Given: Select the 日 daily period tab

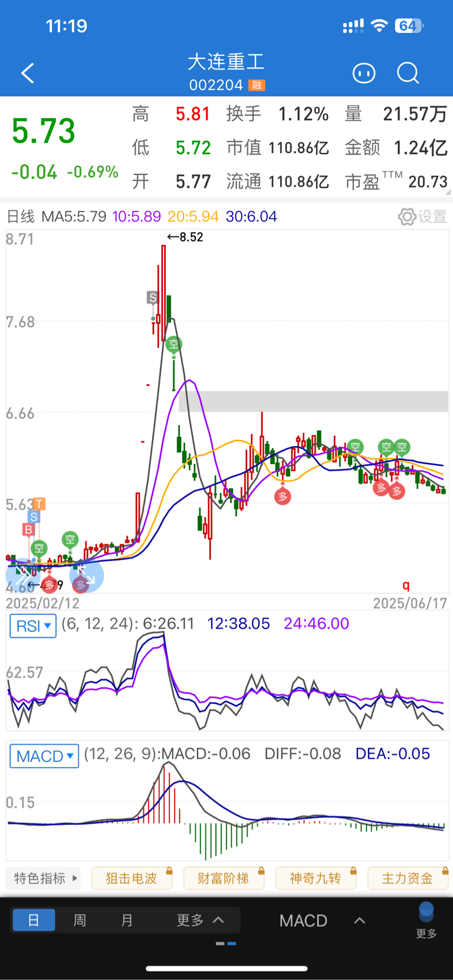Looking at the screenshot, I should (34, 920).
